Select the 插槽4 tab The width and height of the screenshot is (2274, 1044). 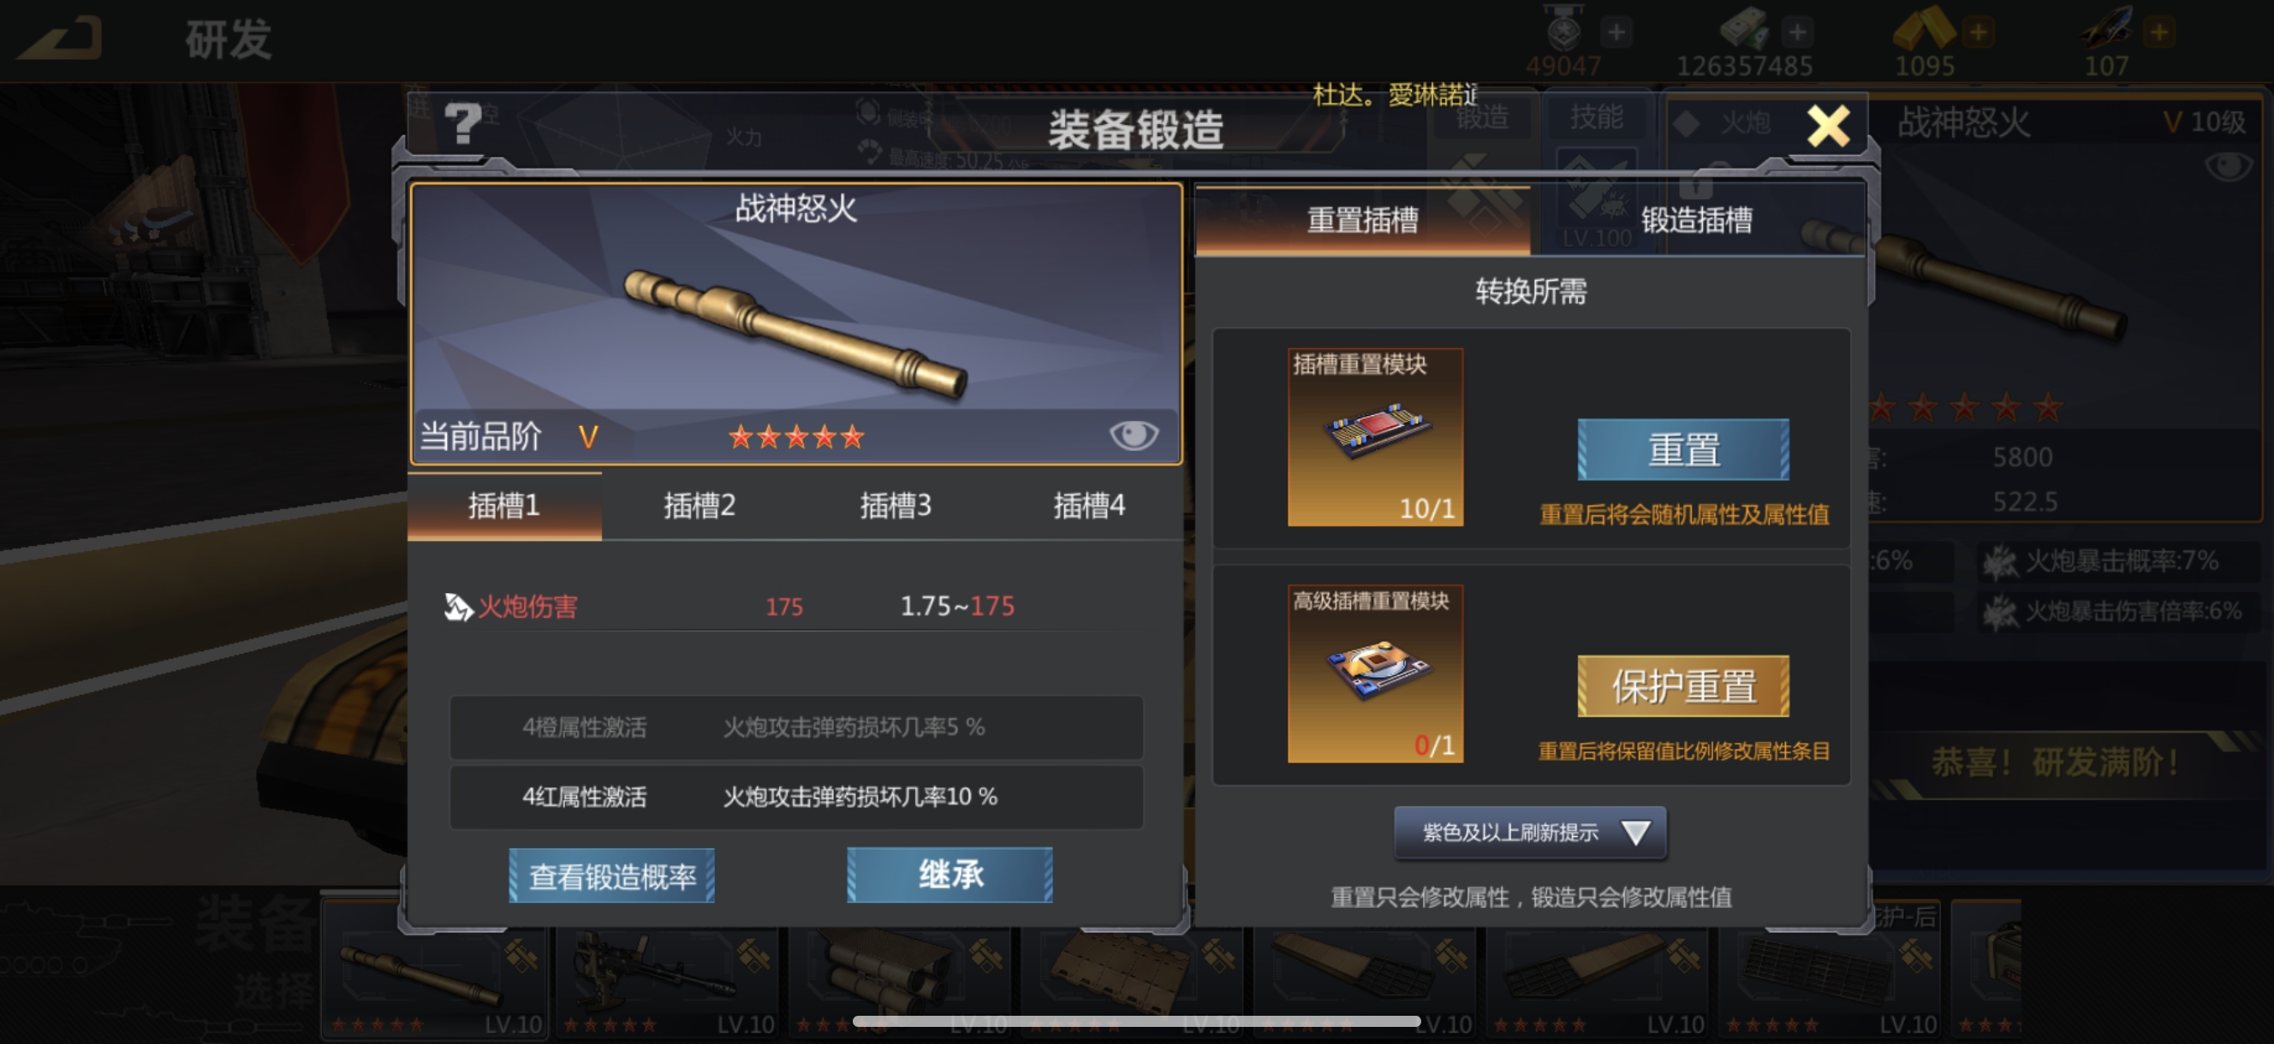pyautogui.click(x=1088, y=506)
